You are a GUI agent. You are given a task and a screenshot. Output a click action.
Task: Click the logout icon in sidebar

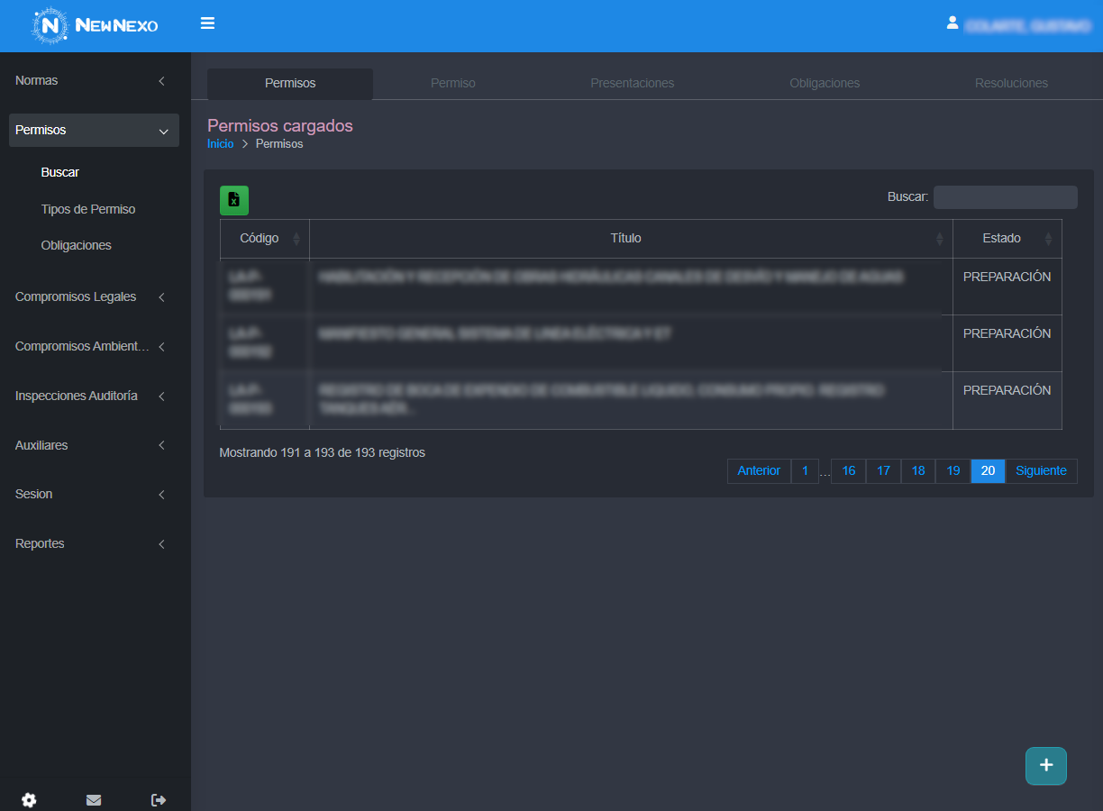159,799
